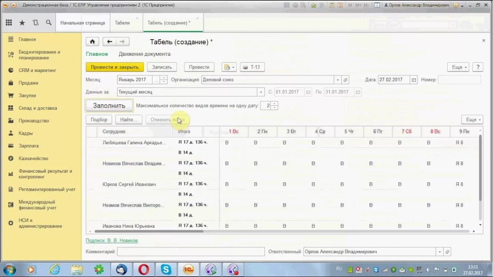
Task: Click the Skype icon in taskbar
Action: [166, 269]
